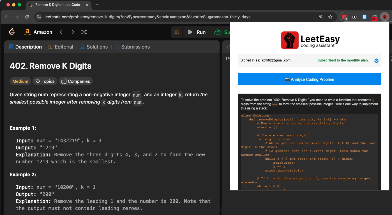The image size is (392, 215).
Task: Click the address bar URL
Action: [147, 17]
